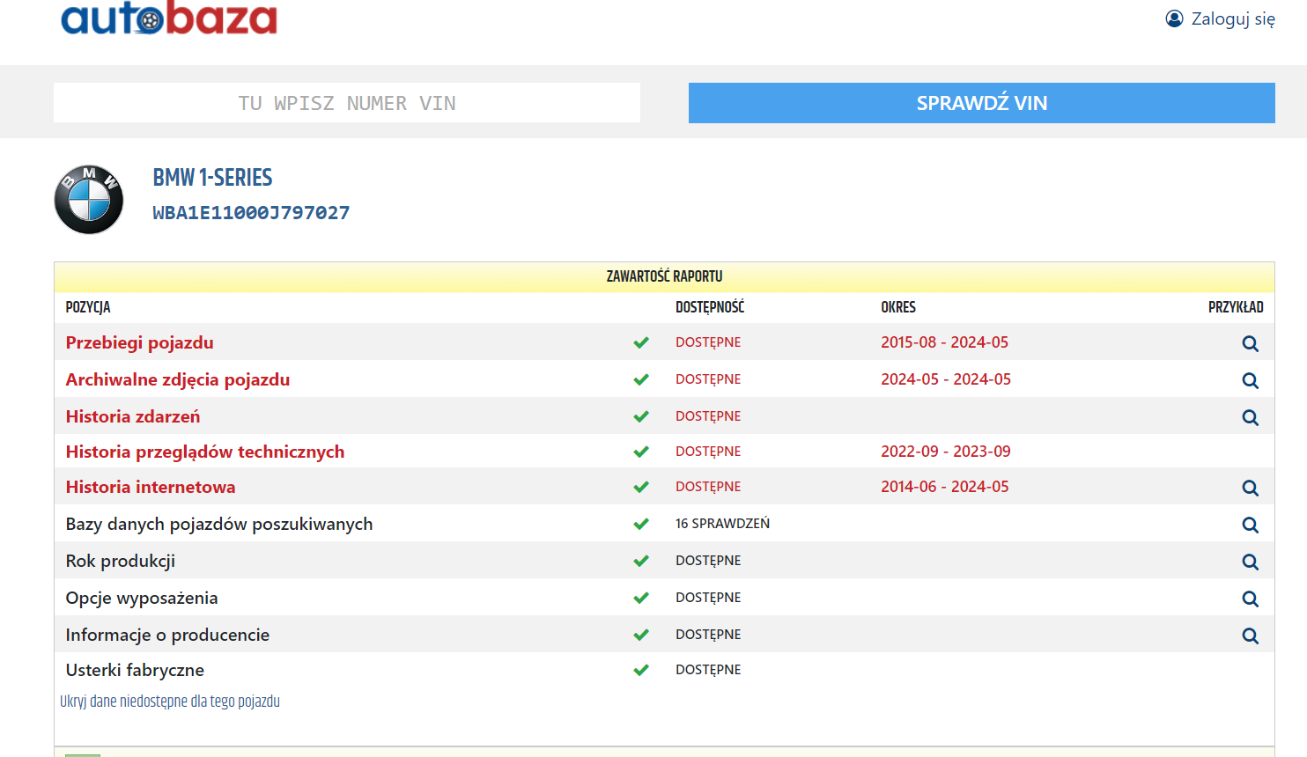Click the DOSTĘPNOŚĆ column header
Image resolution: width=1307 pixels, height=757 pixels.
point(710,307)
